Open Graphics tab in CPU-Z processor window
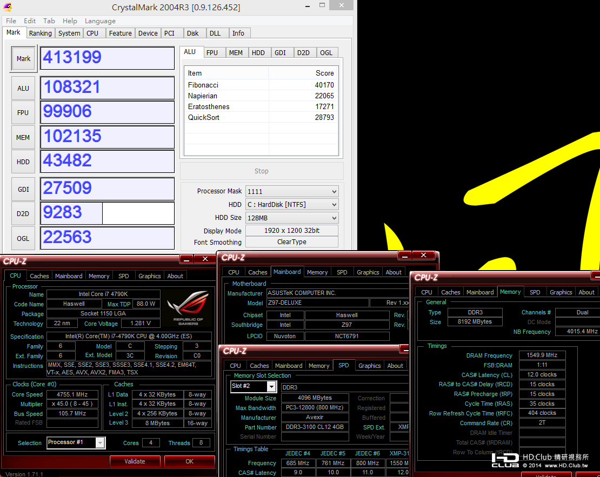 (150, 276)
